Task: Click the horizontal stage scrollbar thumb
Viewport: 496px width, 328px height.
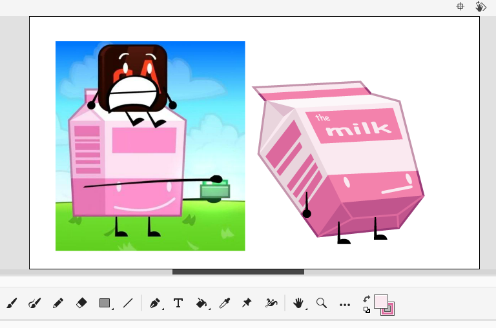Action: tap(238, 272)
